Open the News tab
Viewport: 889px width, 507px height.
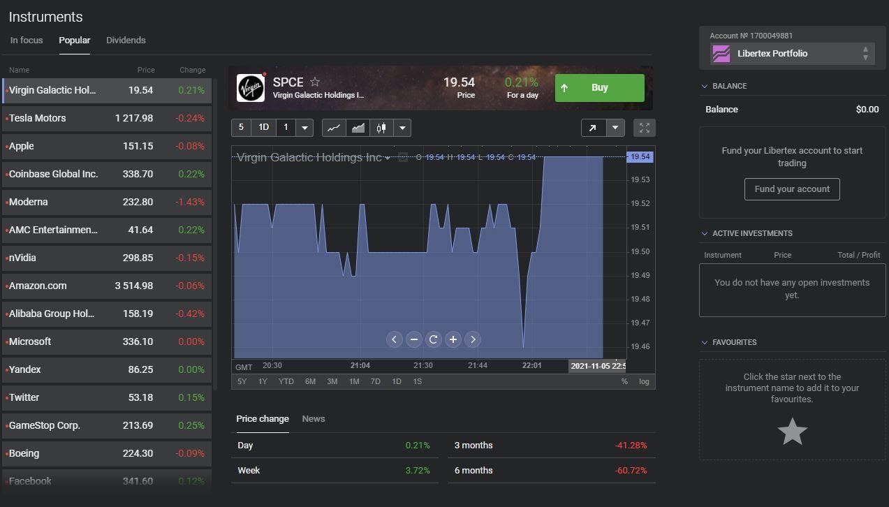tap(313, 419)
